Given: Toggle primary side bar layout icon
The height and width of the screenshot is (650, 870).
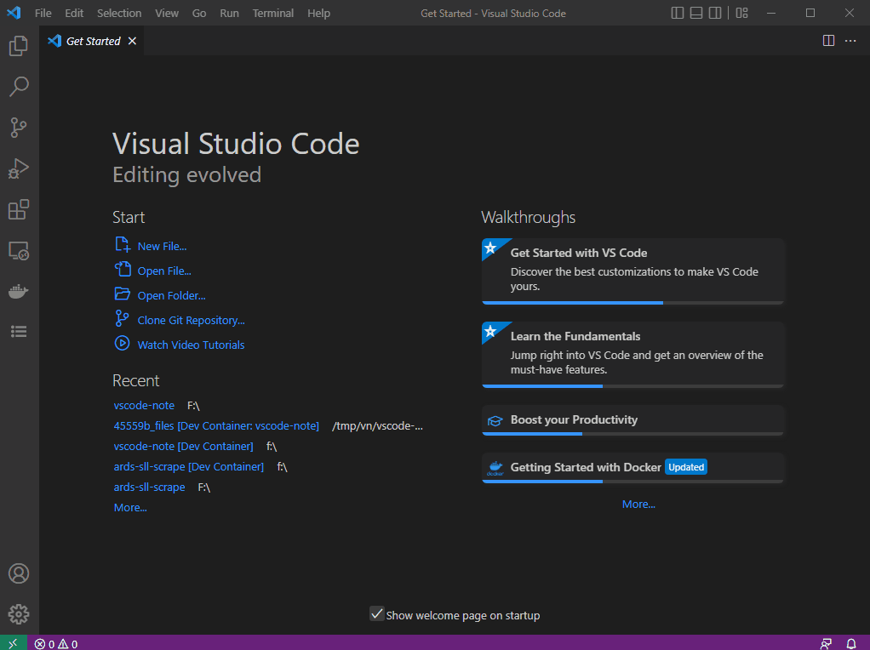Looking at the screenshot, I should coord(678,13).
